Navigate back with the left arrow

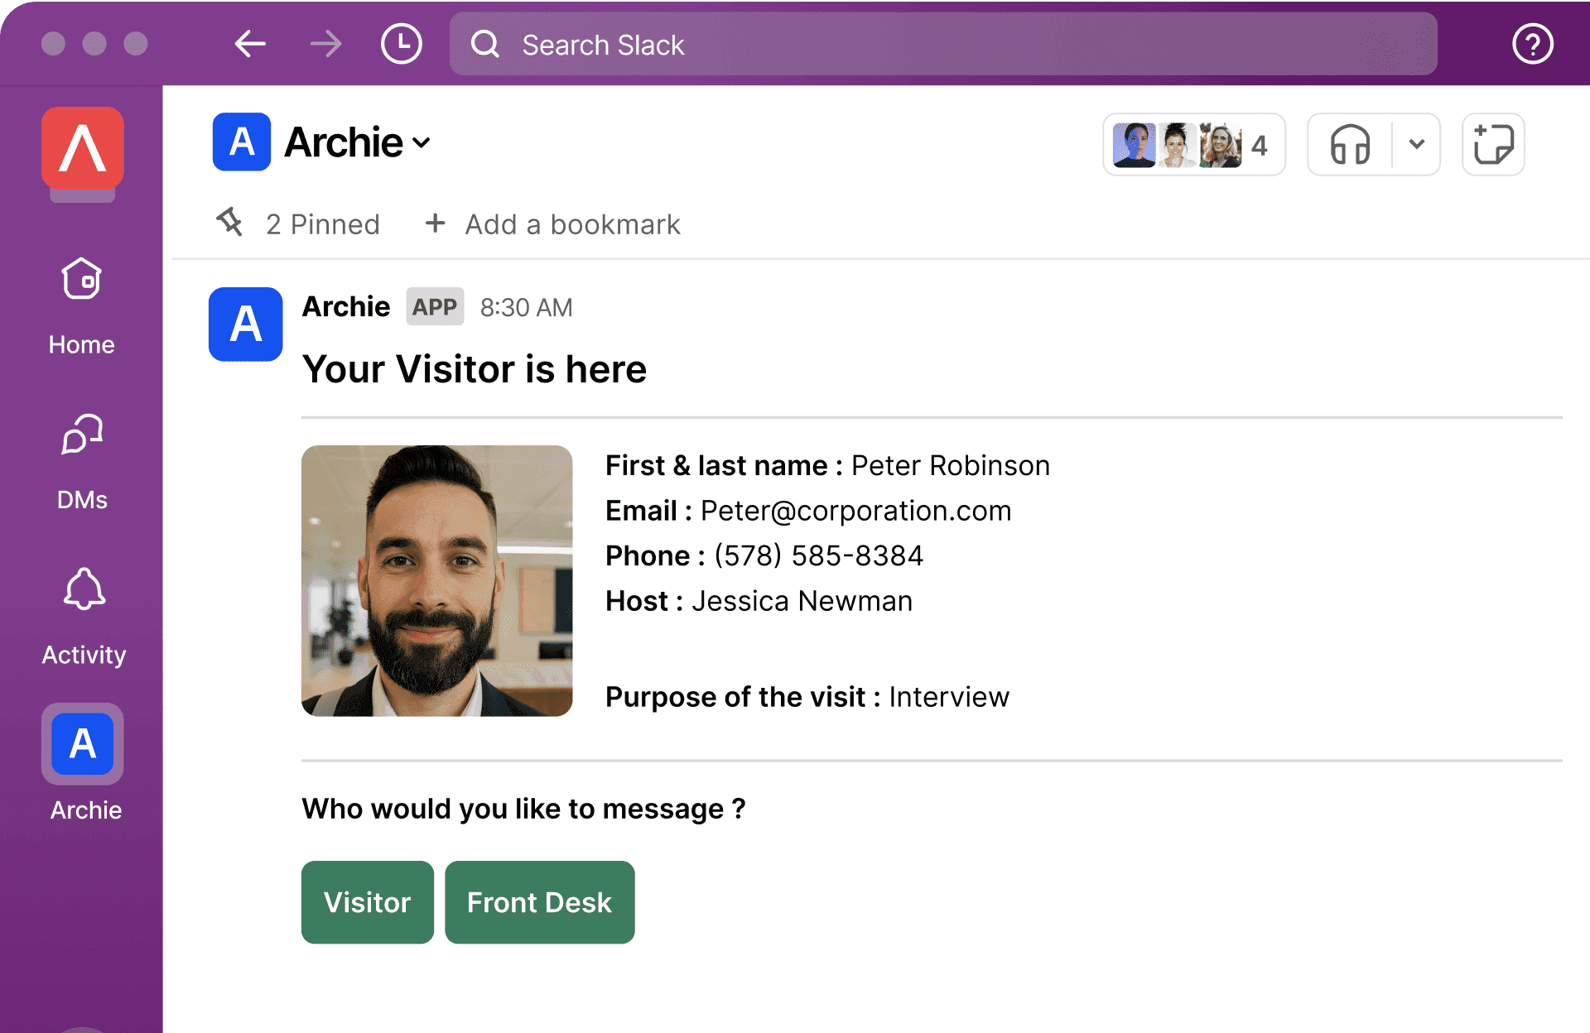[250, 44]
